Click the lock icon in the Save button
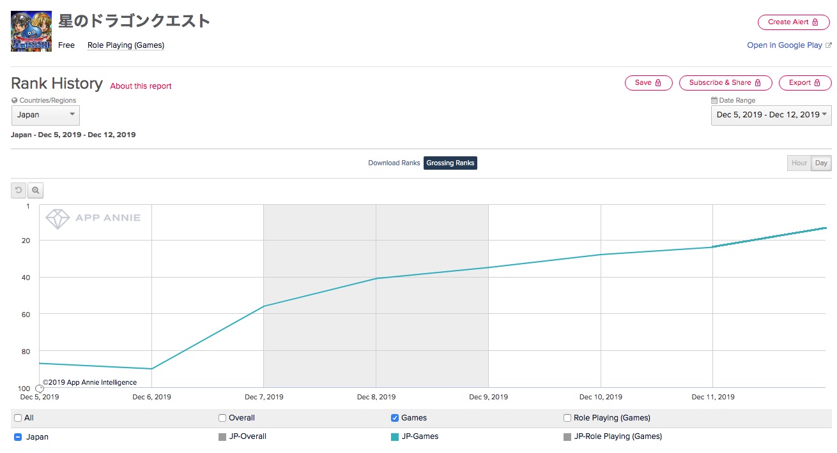The width and height of the screenshot is (837, 453). coord(658,83)
